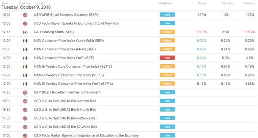Viewport: 258px width, 138px height.
Task: Click Medium badge for Consumer Price Index Core (MoM)
Action: [167, 40]
